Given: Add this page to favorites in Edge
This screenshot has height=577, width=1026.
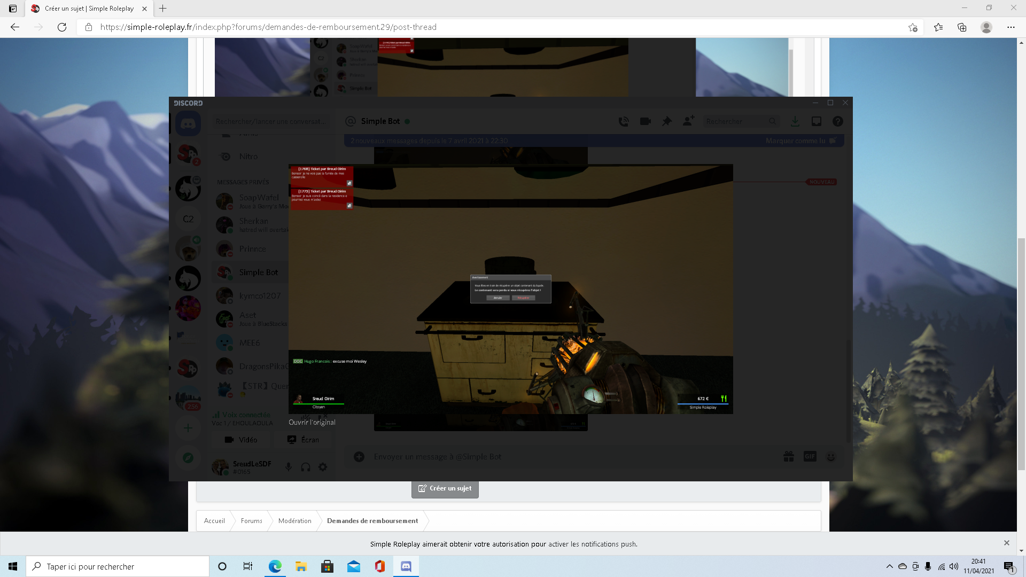Looking at the screenshot, I should coord(913,27).
